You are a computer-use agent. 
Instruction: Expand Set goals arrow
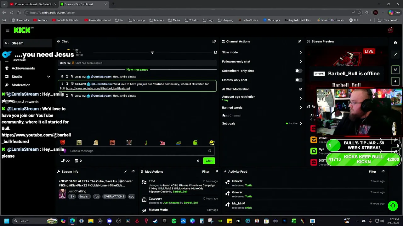[x=300, y=123]
